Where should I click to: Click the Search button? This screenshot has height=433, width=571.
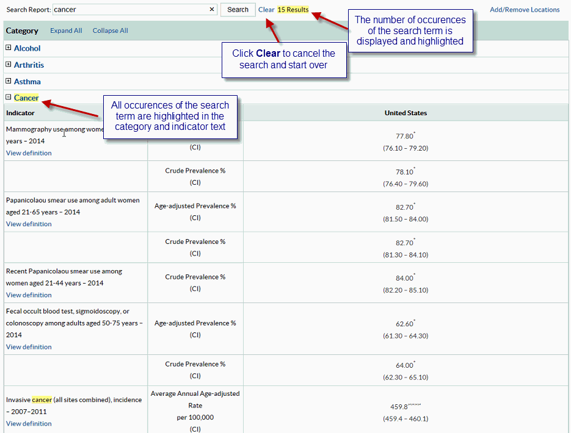tap(238, 9)
